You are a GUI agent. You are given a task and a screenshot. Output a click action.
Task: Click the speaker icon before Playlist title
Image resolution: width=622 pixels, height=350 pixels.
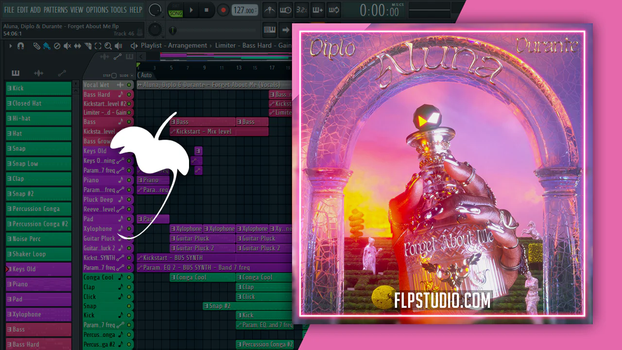134,46
